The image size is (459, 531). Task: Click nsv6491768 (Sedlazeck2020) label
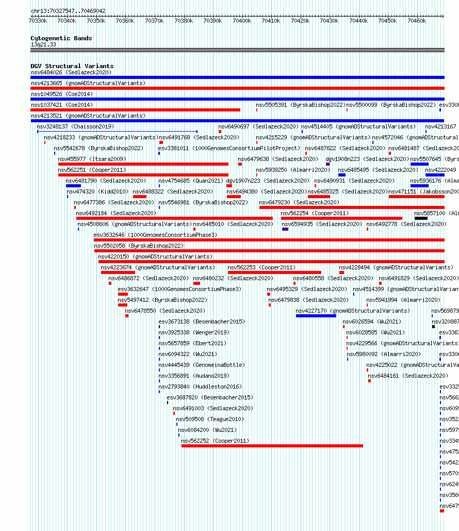(199, 137)
